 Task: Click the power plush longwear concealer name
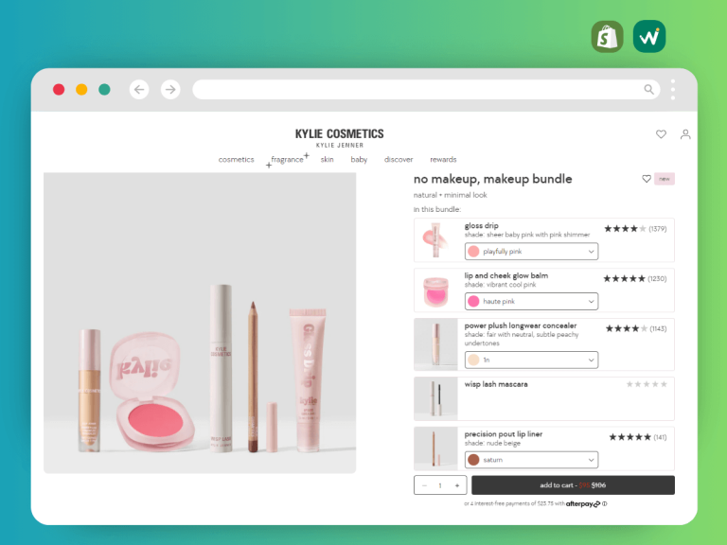click(x=521, y=325)
